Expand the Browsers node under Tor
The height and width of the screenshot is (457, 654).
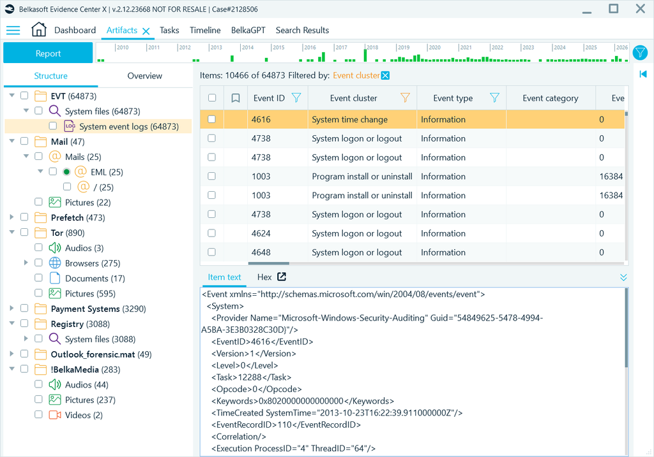pos(26,263)
